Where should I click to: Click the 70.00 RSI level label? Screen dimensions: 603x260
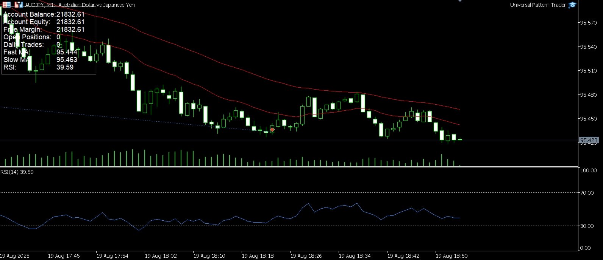(x=587, y=193)
